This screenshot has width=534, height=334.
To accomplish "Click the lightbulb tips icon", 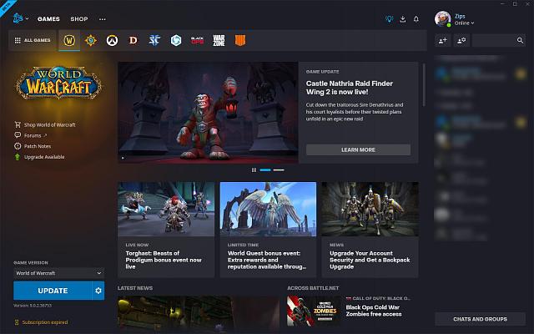I will [x=389, y=19].
